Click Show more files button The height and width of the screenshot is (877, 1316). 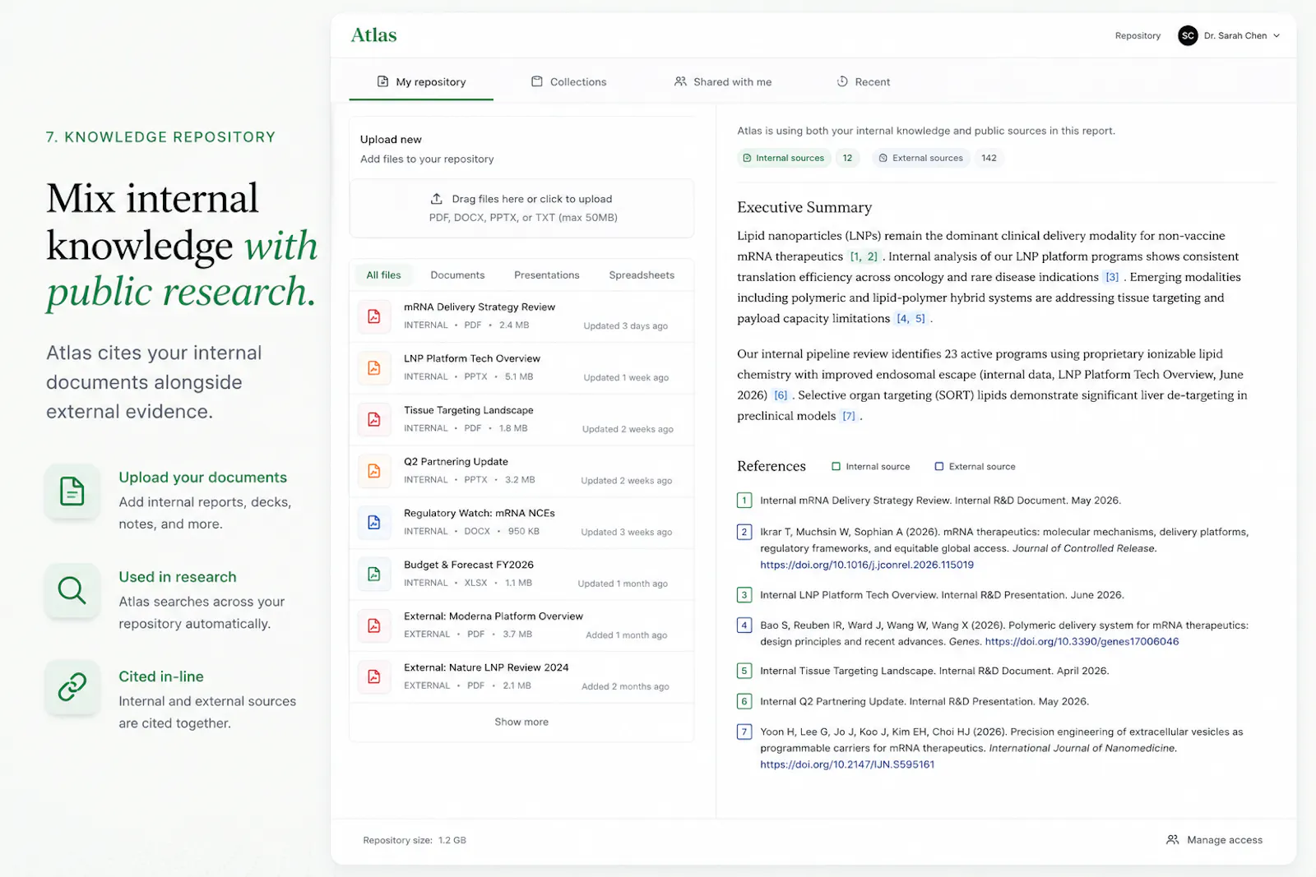click(521, 722)
